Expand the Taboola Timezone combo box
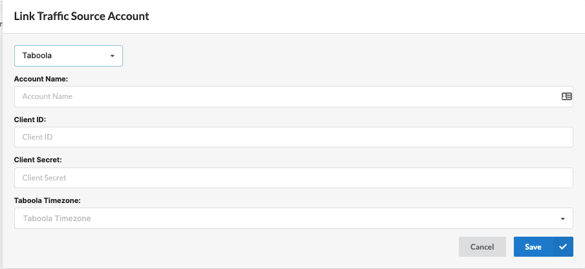 pos(294,219)
